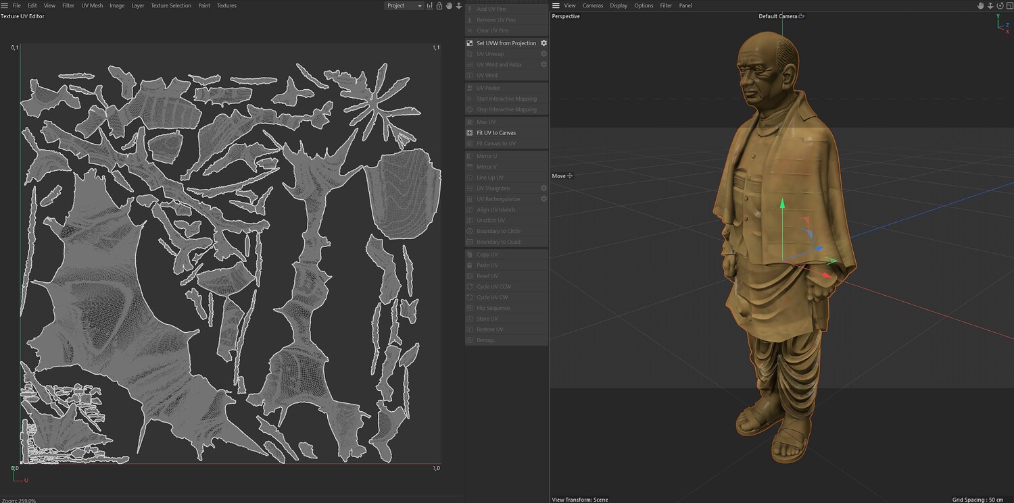
Task: Click the viewport rotate camera icon
Action: coord(1000,5)
